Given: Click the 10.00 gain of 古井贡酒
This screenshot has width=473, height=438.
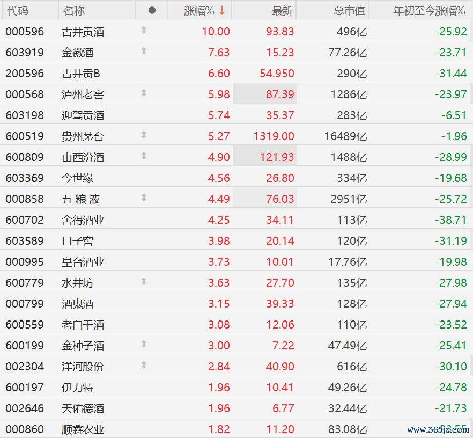Looking at the screenshot, I should 216,32.
